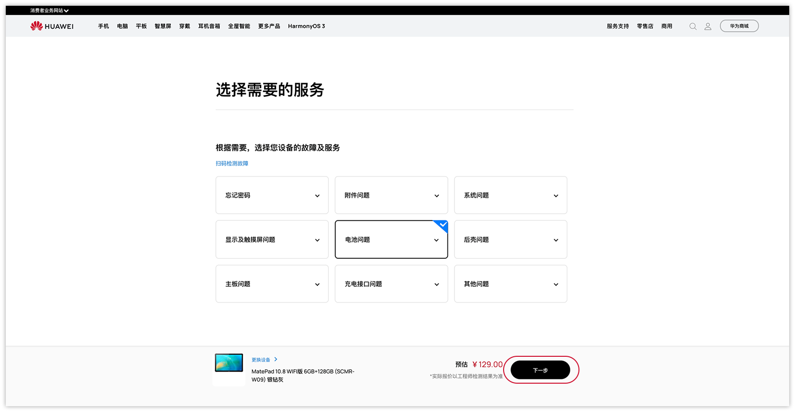Screen dimensions: 795x412
Task: Select the 主板问题 fault card
Action: point(272,284)
